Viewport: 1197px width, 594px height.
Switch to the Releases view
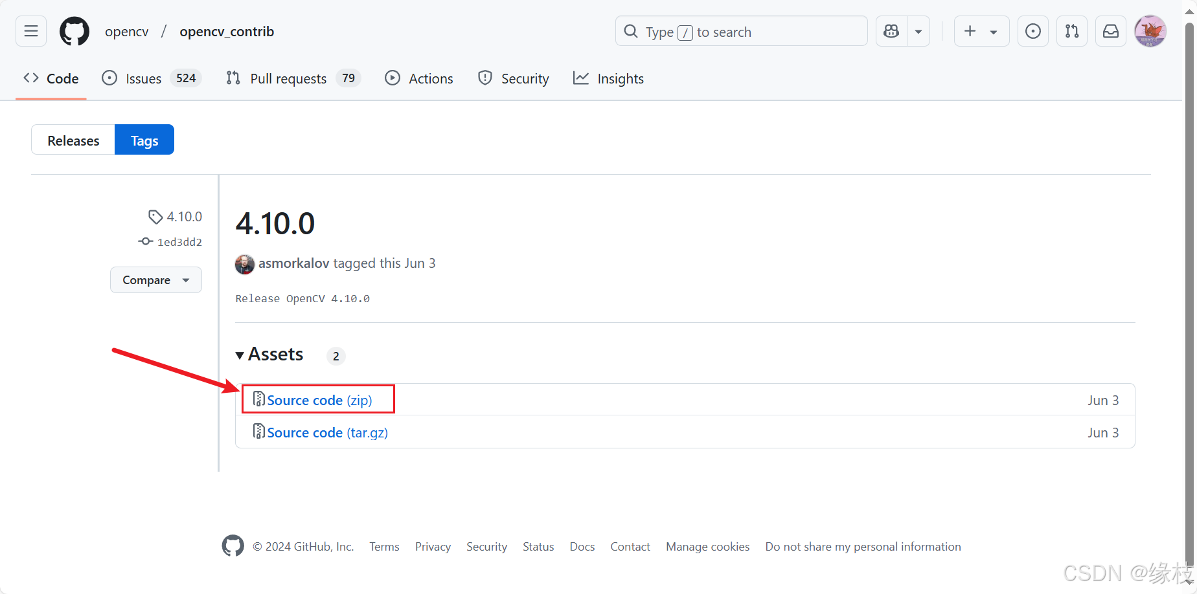73,140
